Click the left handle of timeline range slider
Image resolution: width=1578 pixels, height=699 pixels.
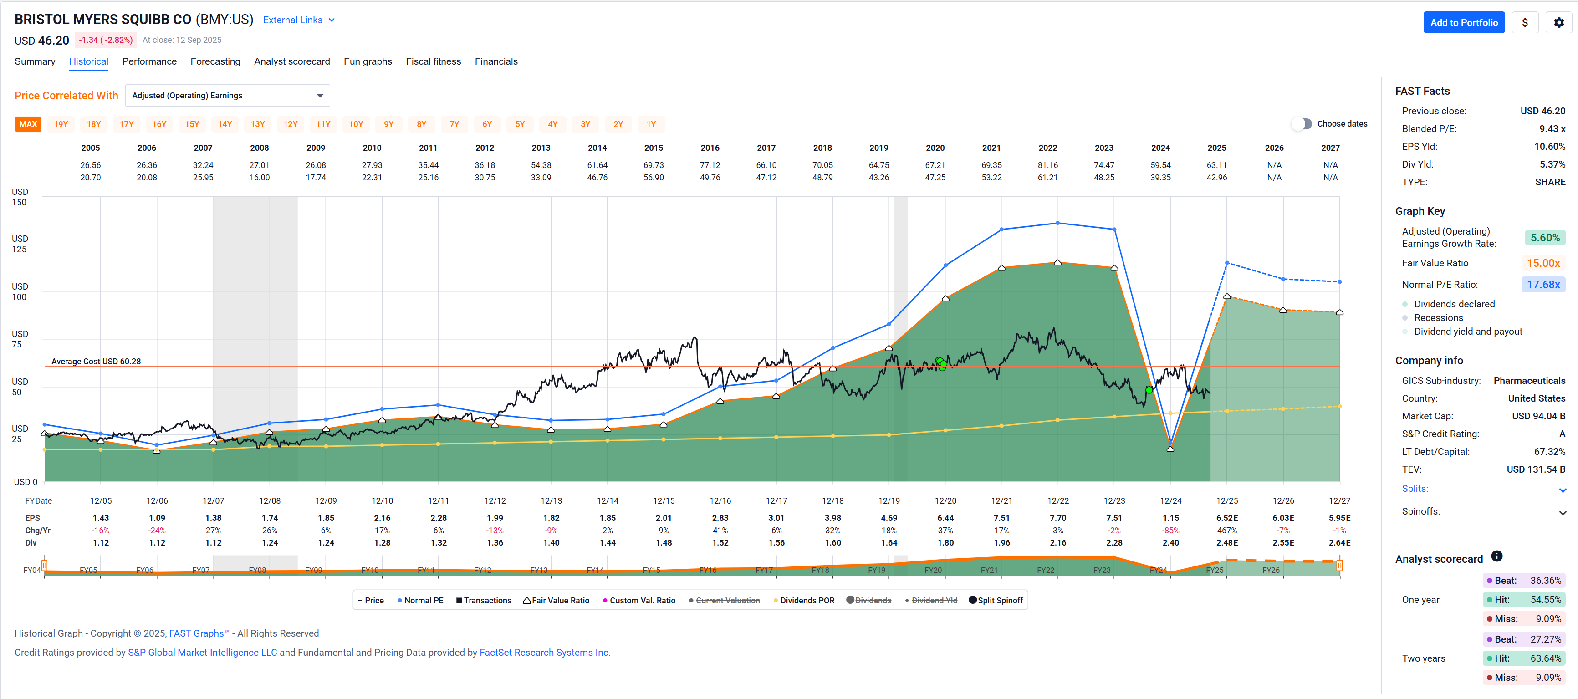pyautogui.click(x=44, y=565)
